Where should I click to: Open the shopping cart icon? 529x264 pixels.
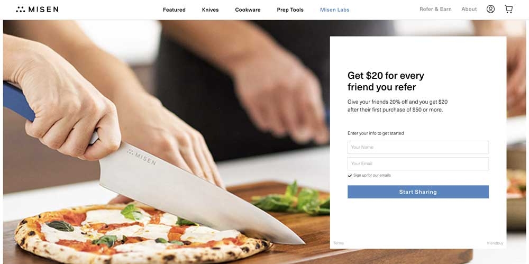click(x=509, y=9)
